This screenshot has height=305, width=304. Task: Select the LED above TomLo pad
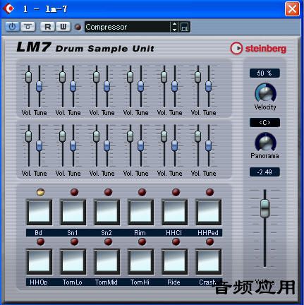click(x=74, y=241)
